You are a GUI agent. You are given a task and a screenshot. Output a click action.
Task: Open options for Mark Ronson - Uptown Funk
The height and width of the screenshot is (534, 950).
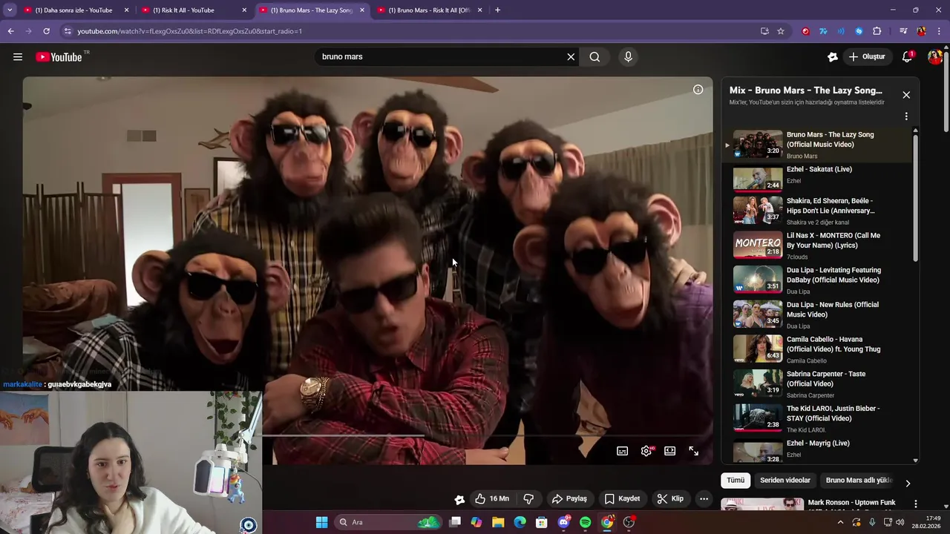point(915,504)
